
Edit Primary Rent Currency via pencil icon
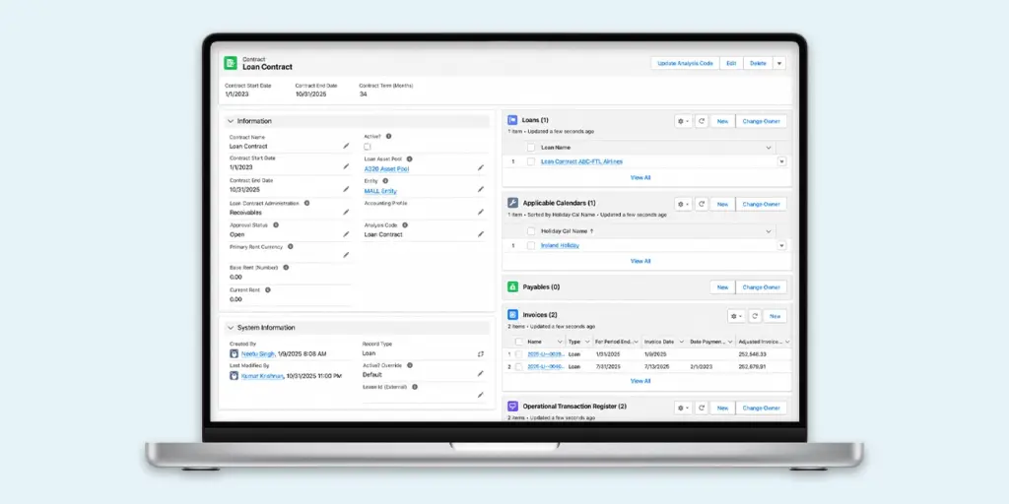346,255
